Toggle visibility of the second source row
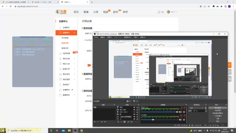The height and width of the screenshot is (133, 236). tap(134, 110)
